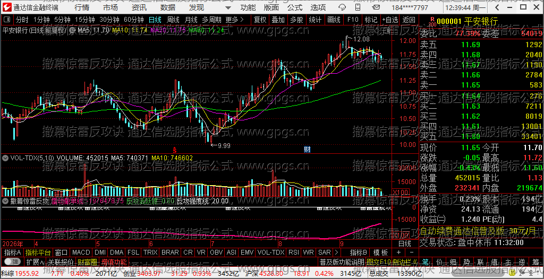This screenshot has width=544, height=279.
Task: Open the 资讯 menu
Action: point(139,7)
